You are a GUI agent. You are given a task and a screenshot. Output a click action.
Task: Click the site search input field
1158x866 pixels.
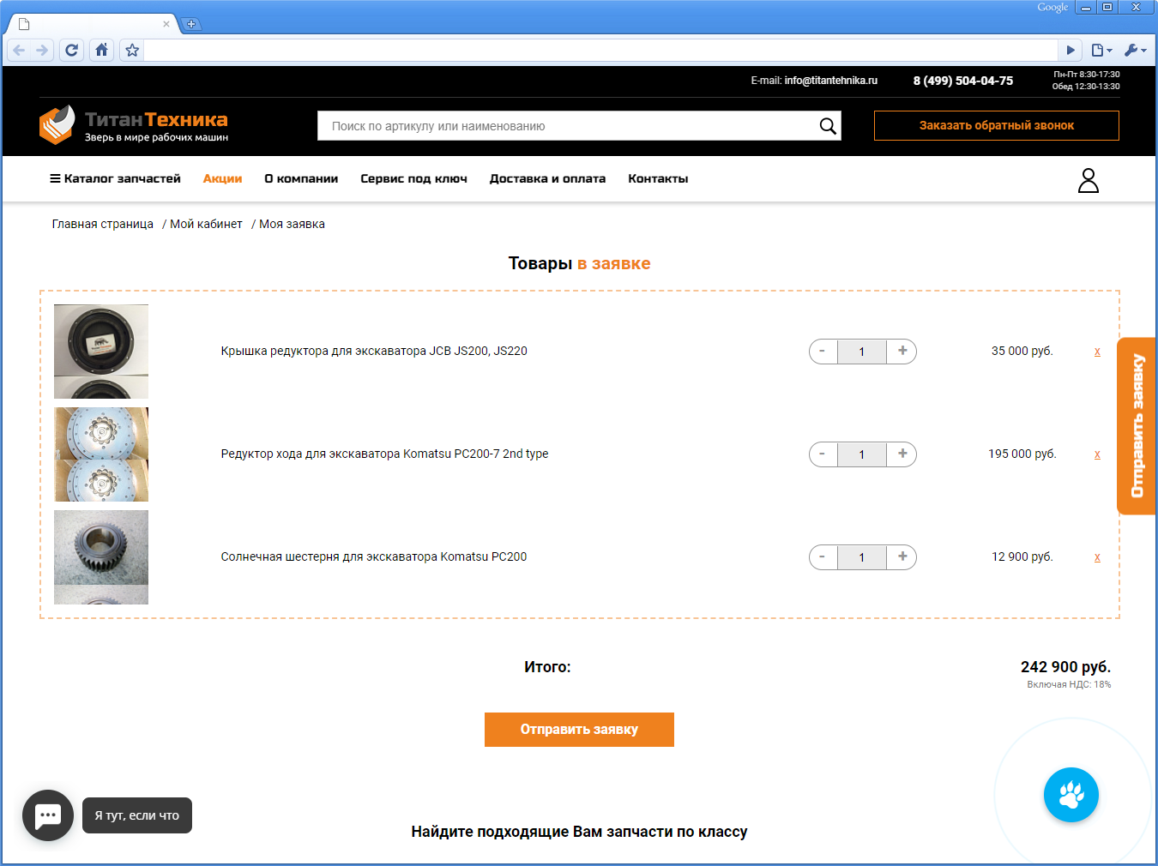click(x=566, y=126)
